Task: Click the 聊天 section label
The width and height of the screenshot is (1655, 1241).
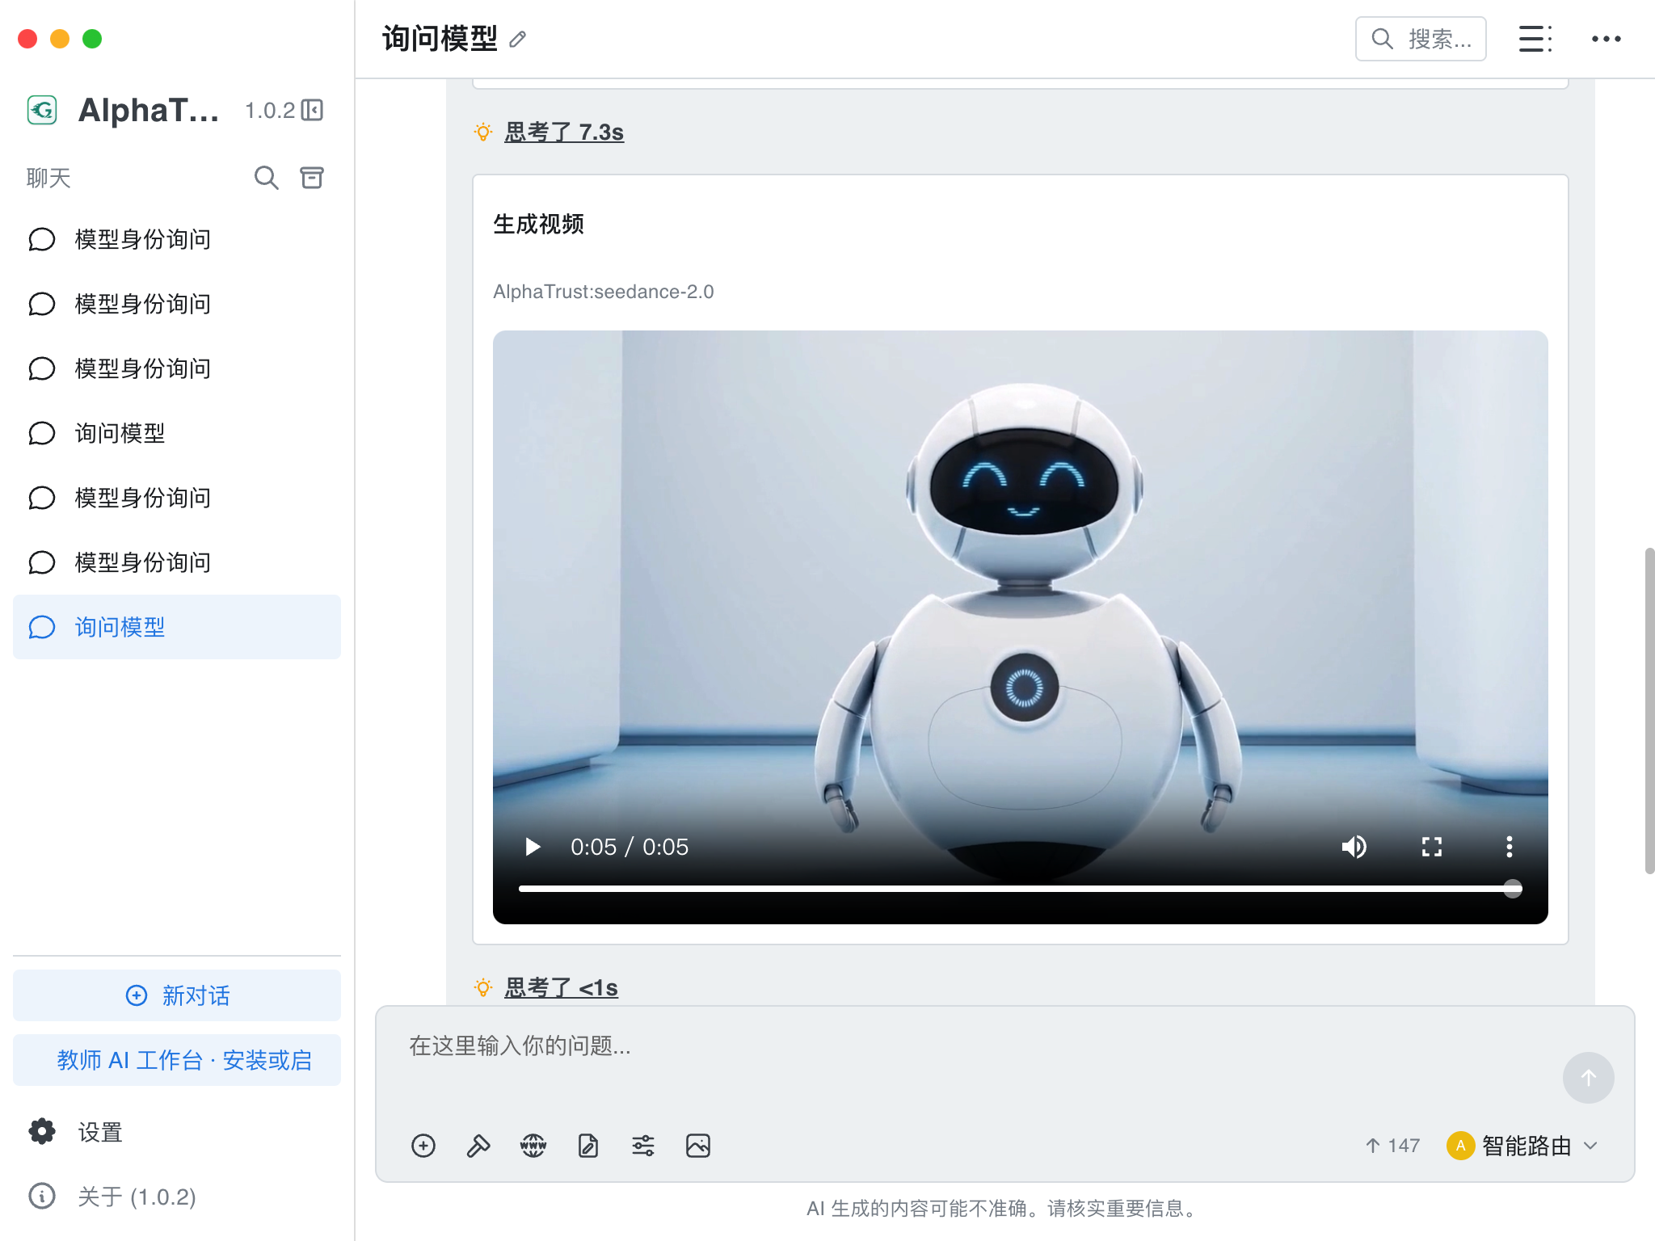Action: pos(48,178)
